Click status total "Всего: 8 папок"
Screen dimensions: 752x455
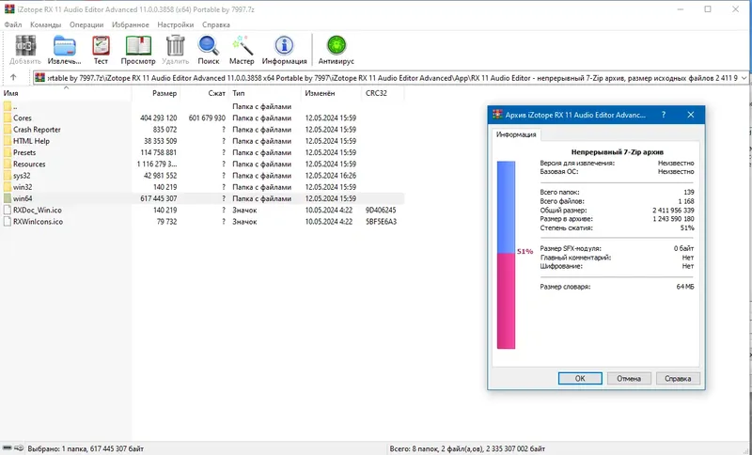click(415, 448)
